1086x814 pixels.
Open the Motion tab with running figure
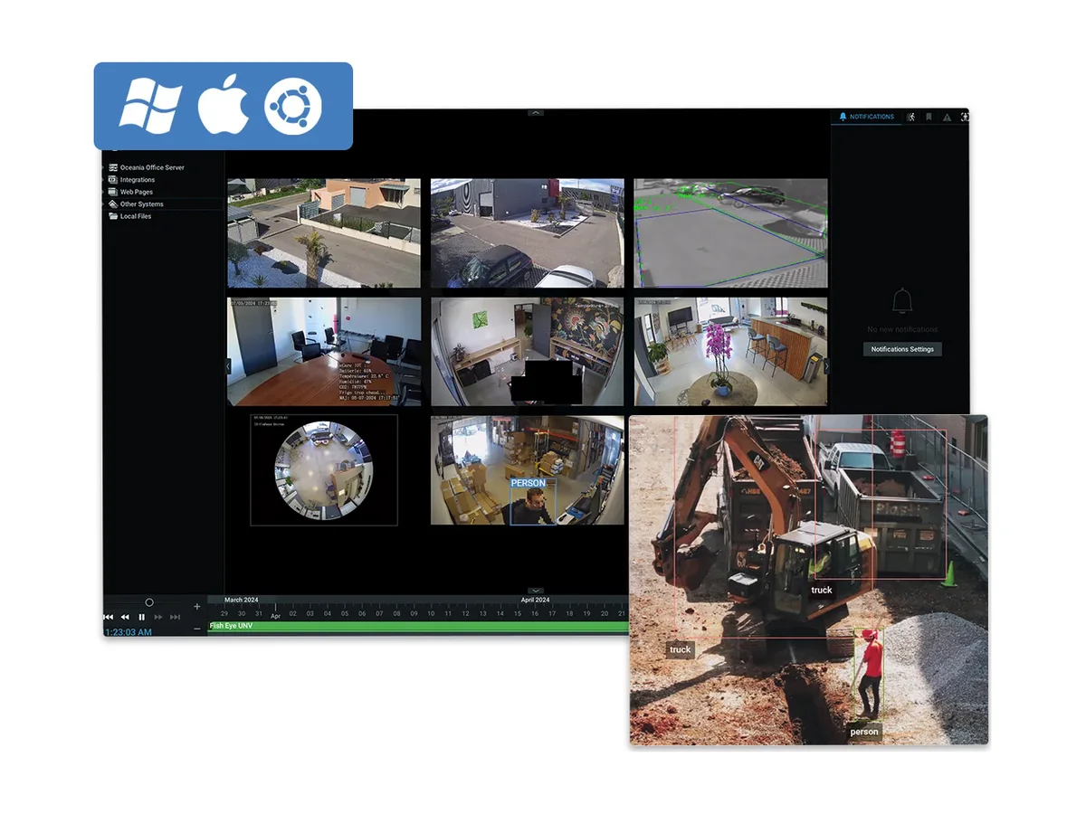911,117
